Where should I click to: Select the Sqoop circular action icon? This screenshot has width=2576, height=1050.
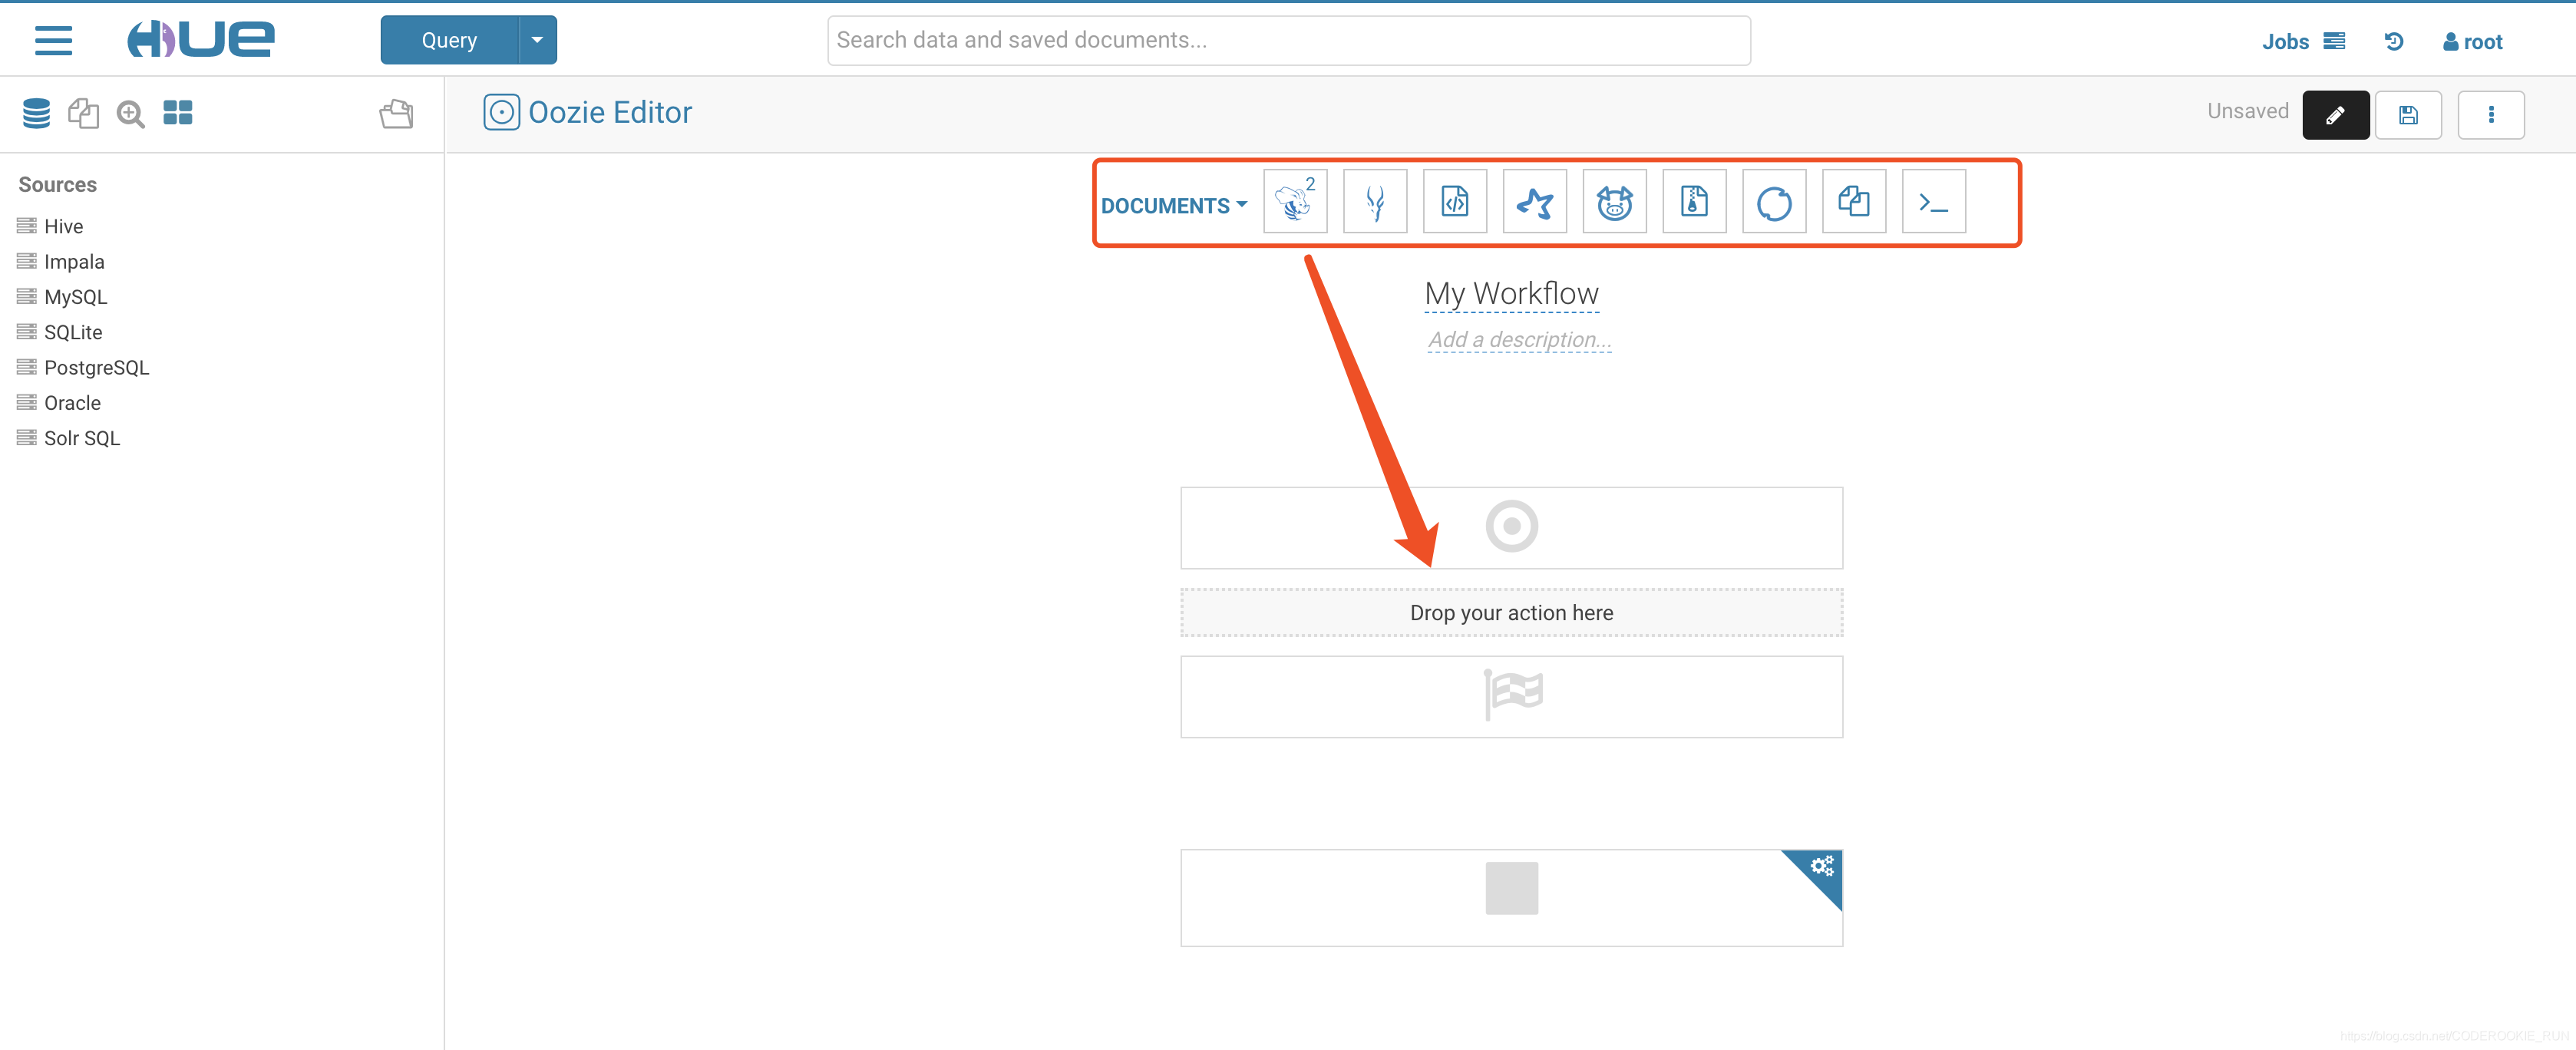[x=1773, y=202]
